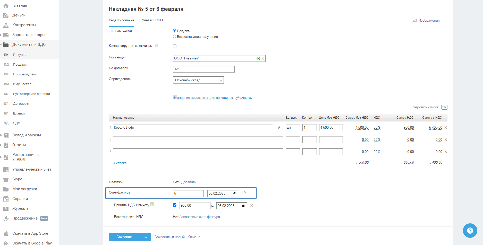Remove the Счет-фактура entry
Screen dimensions: 483x245
[245, 192]
